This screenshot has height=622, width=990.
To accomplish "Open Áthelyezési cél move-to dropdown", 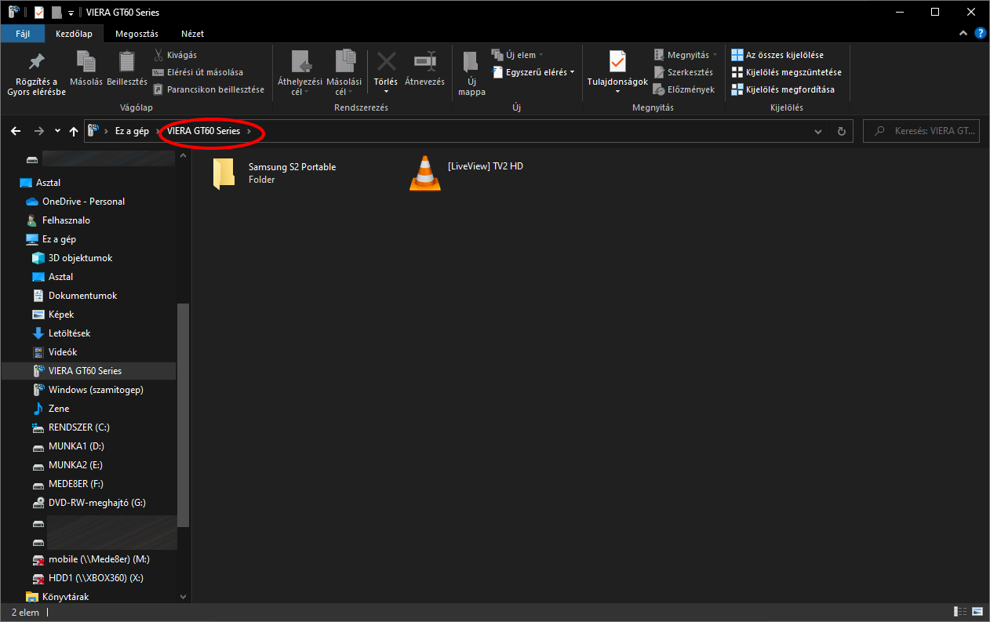I will pos(300,74).
